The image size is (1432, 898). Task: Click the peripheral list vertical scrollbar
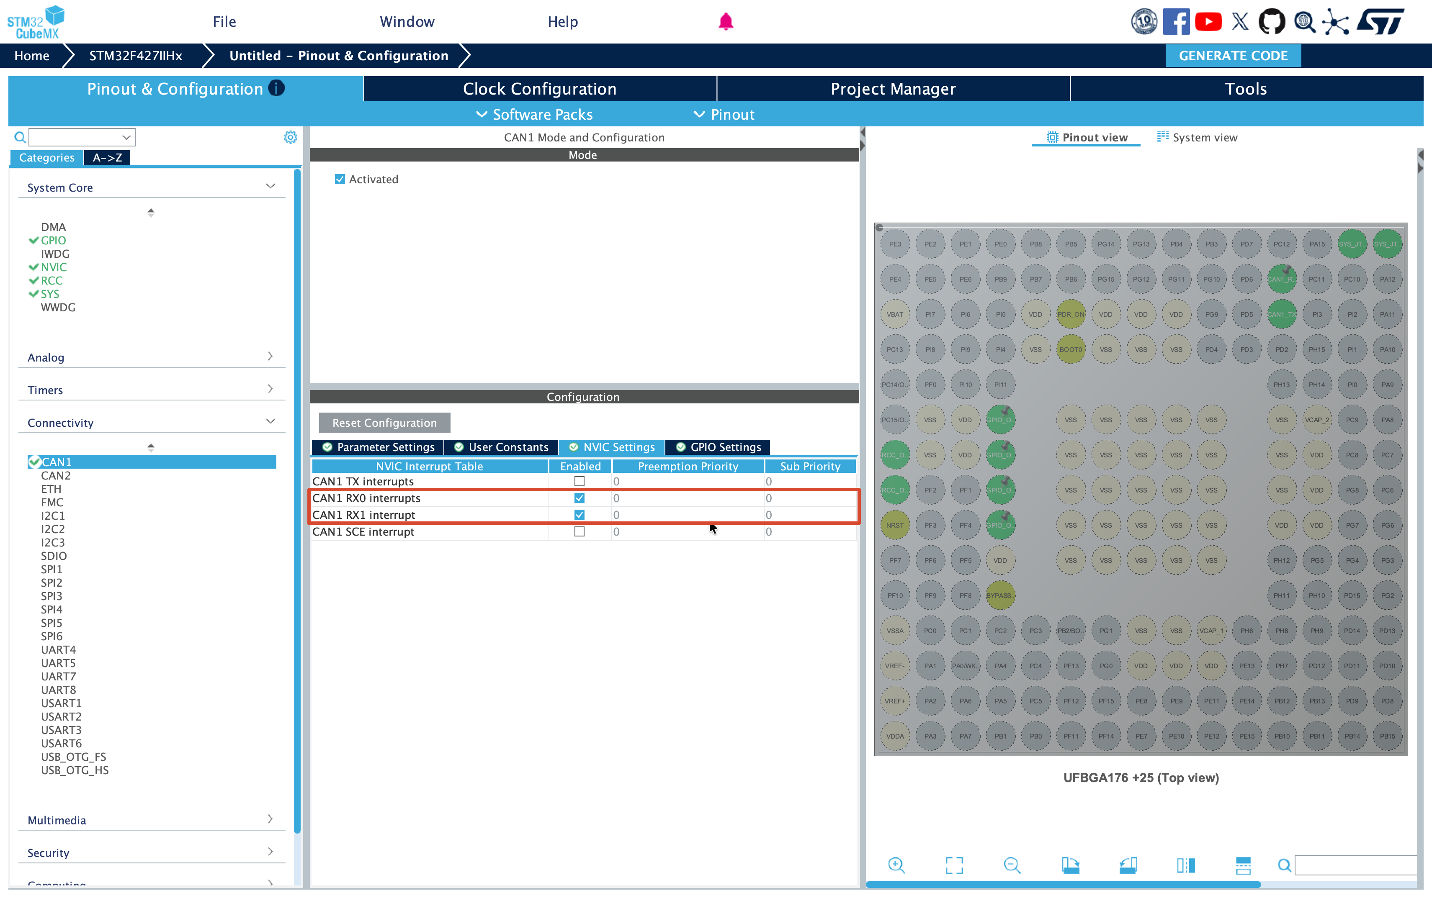pyautogui.click(x=297, y=502)
